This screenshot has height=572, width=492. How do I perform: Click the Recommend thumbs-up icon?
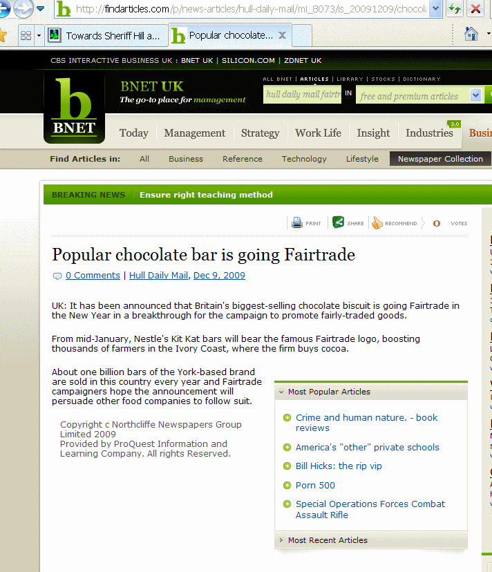[377, 222]
